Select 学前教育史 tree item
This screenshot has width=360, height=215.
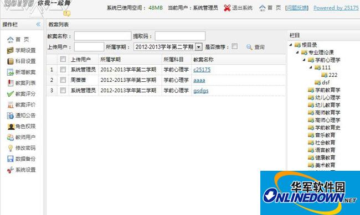pos(328,128)
